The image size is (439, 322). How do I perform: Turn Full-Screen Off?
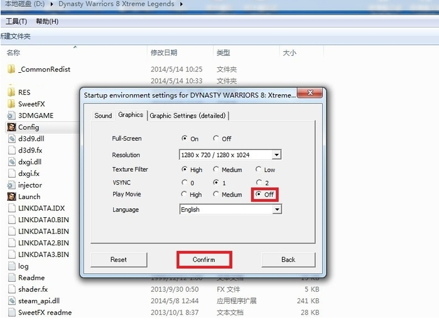[x=216, y=139]
